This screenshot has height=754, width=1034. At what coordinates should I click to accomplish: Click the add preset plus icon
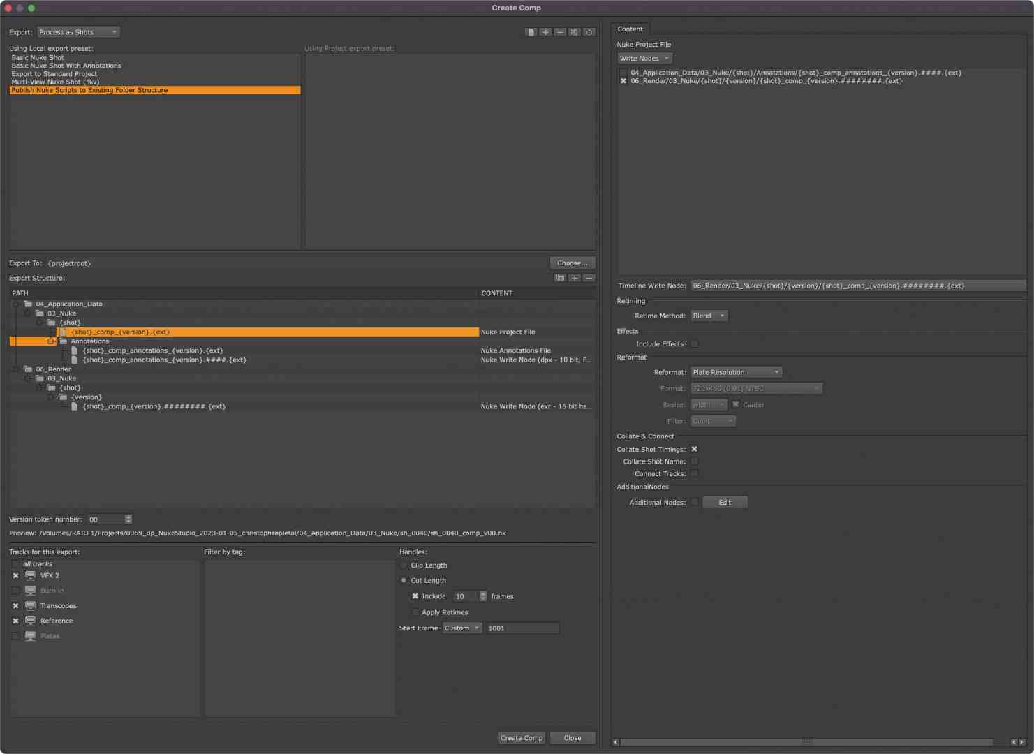545,32
